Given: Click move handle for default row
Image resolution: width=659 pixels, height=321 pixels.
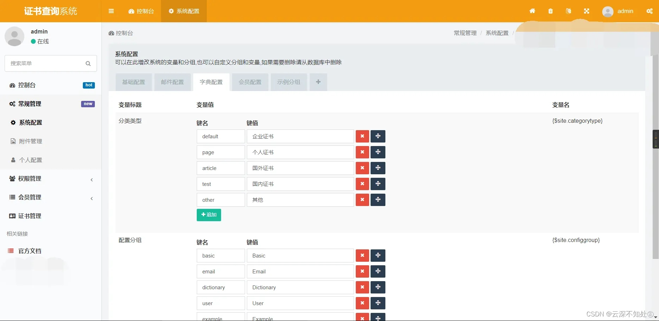Looking at the screenshot, I should (x=378, y=136).
